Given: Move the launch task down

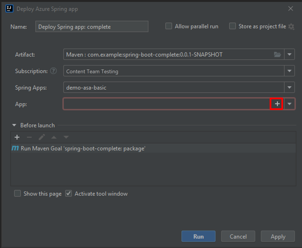Looking at the screenshot, I should [x=66, y=137].
